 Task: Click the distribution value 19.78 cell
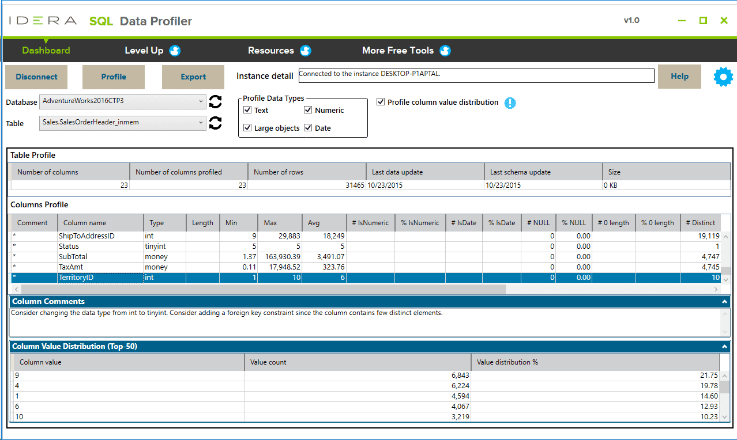[x=595, y=386]
